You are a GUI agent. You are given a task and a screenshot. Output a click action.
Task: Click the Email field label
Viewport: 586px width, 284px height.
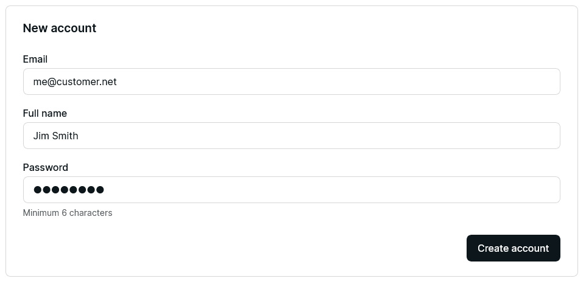pos(35,59)
